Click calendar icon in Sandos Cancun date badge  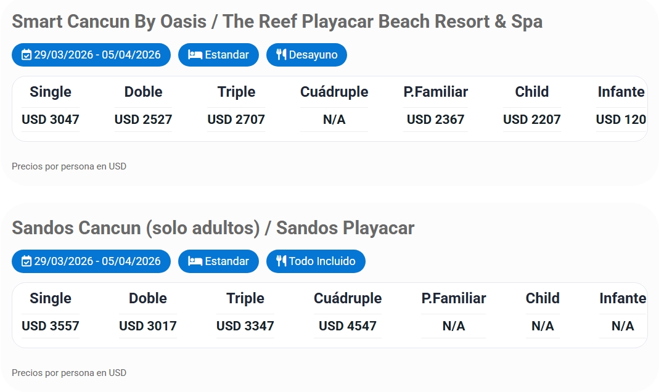tap(27, 261)
